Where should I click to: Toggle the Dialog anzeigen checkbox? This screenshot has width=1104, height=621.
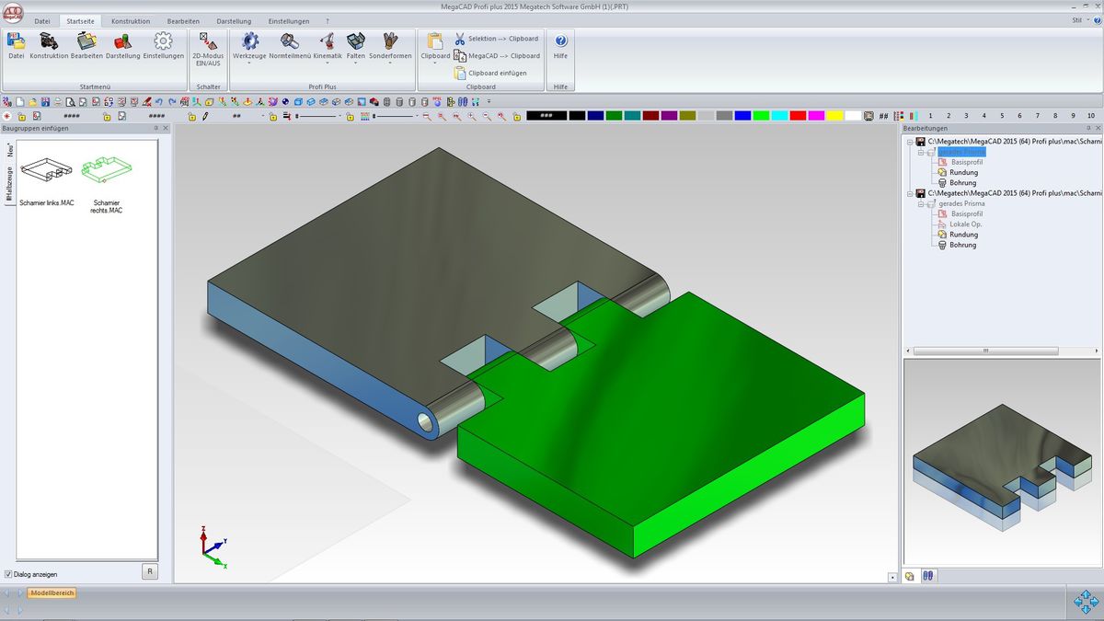coord(8,574)
